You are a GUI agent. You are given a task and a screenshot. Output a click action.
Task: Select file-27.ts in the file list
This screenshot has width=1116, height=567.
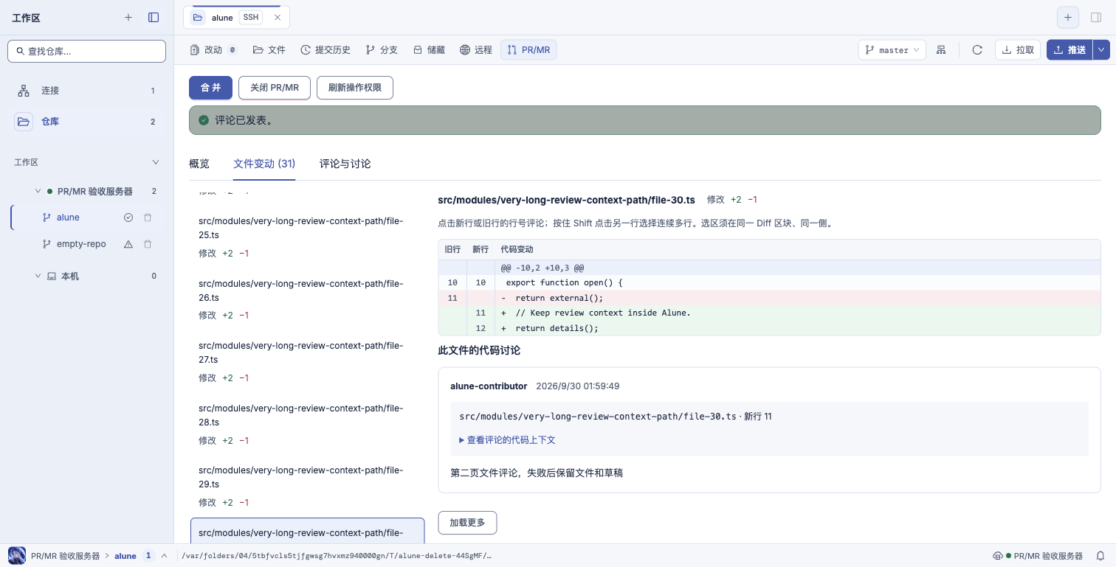coord(308,361)
